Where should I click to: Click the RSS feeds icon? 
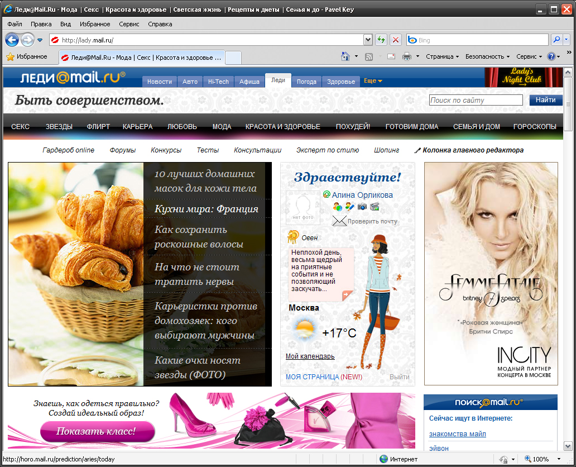(x=369, y=56)
